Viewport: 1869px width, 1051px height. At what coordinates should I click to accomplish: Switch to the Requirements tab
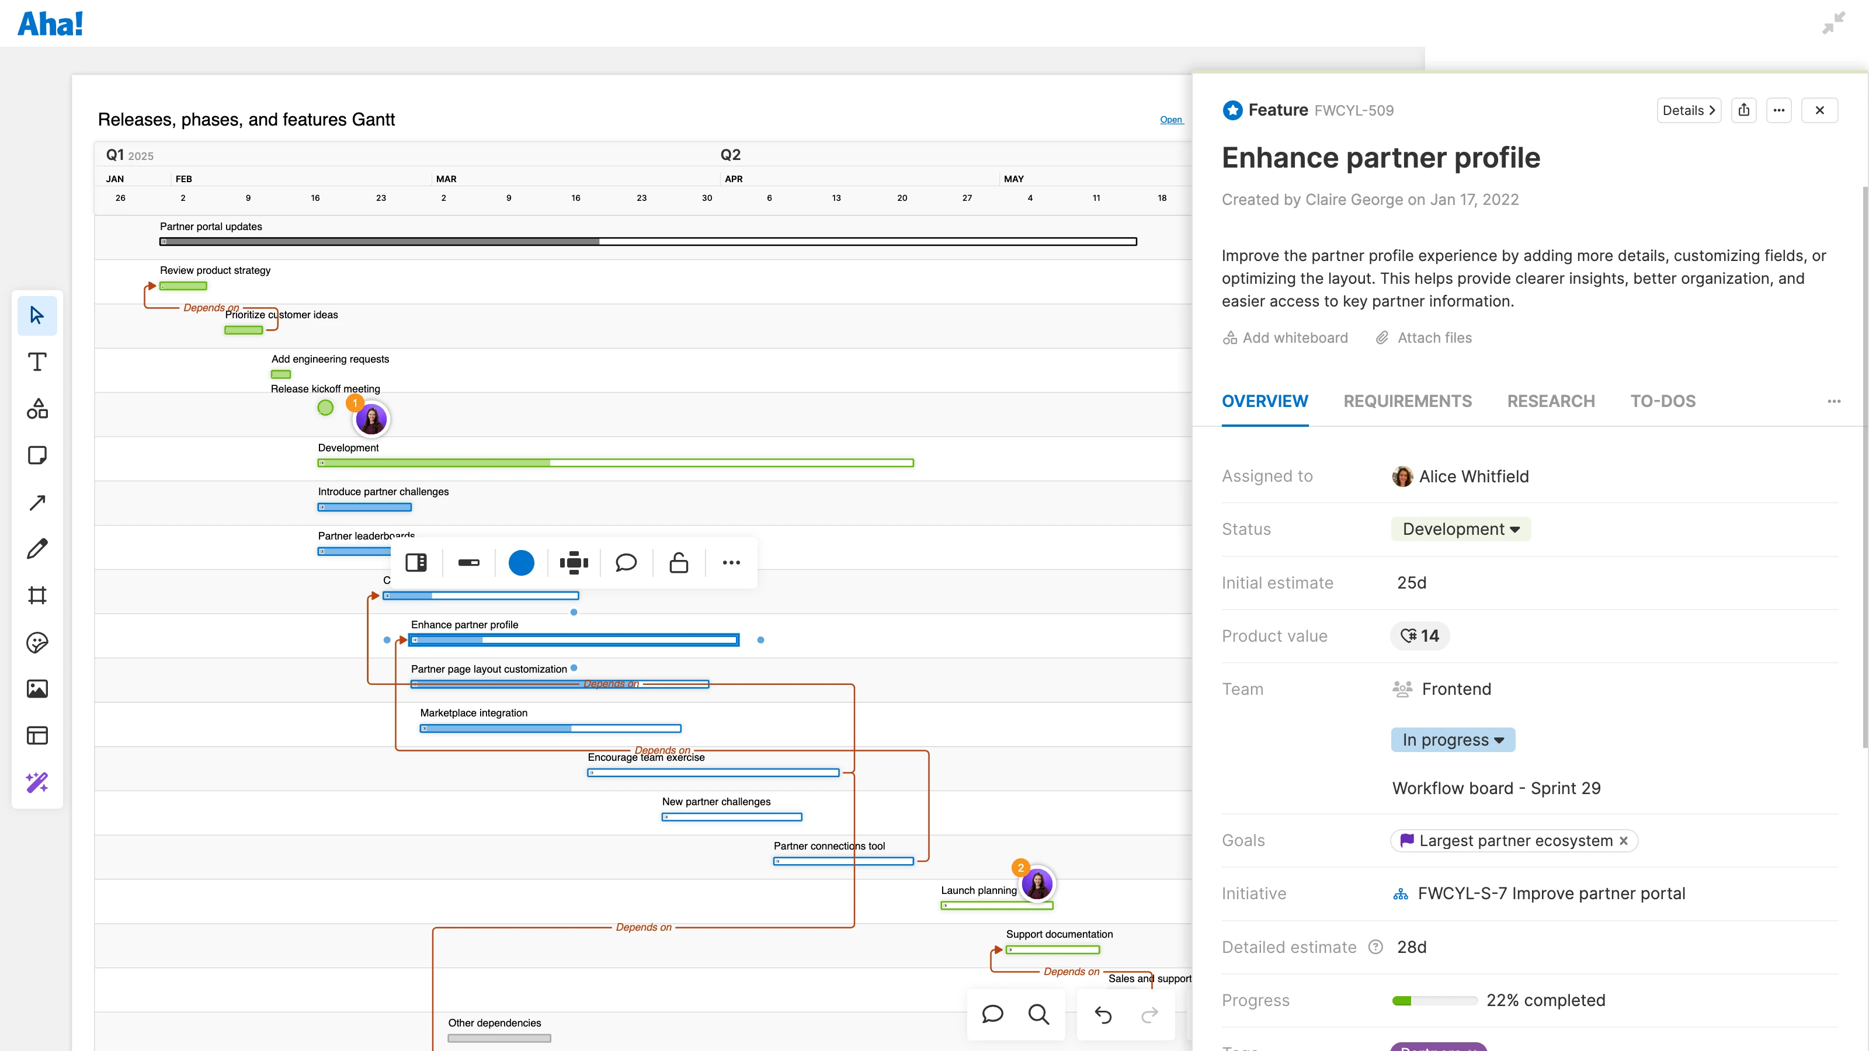point(1408,401)
